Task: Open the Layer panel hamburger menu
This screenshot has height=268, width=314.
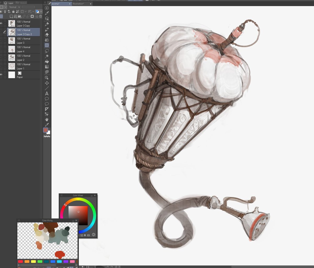Action: click(x=1, y=3)
